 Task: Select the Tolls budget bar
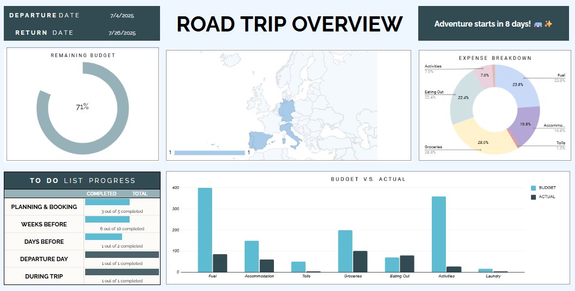click(298, 267)
